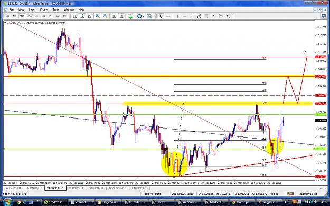Launch Internet Explorer from quick launch
330x206 pixels.
coord(25,202)
